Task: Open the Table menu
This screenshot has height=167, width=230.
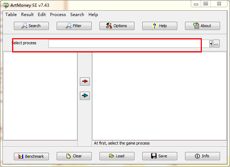Action: click(11, 15)
